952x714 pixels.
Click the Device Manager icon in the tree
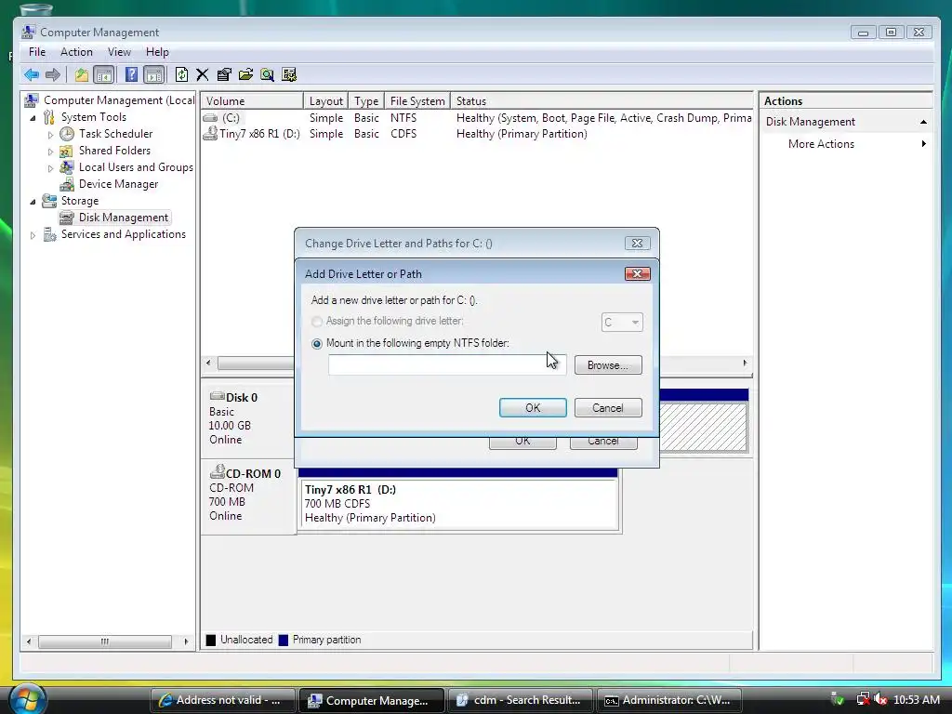(x=67, y=184)
